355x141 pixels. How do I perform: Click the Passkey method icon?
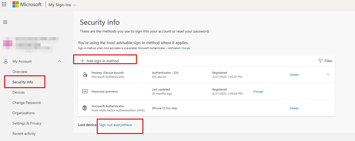[85, 75]
